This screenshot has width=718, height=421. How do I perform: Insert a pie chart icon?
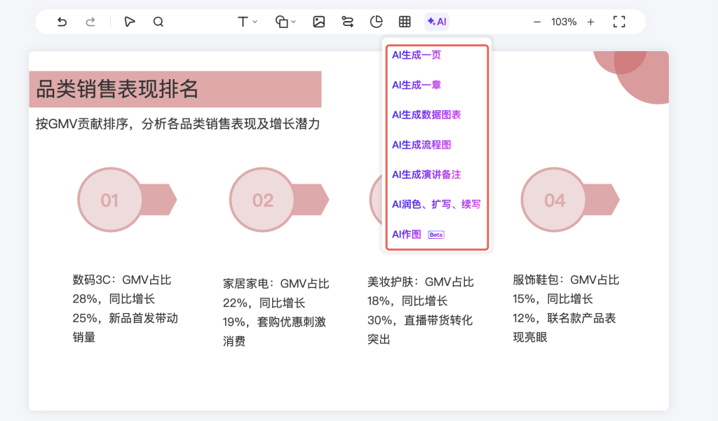[x=377, y=22]
